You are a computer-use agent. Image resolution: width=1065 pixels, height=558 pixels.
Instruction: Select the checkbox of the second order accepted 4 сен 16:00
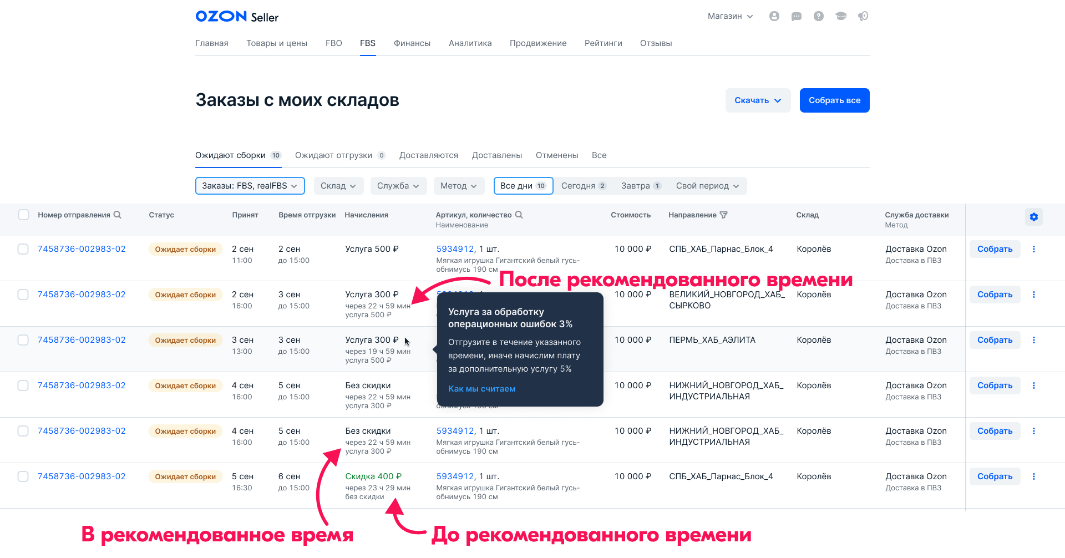(x=23, y=431)
